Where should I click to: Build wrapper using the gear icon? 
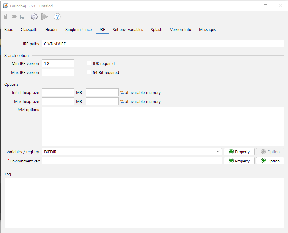tap(34, 17)
